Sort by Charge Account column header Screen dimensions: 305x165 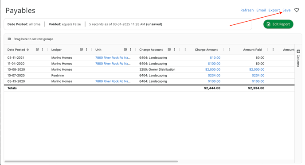click(151, 50)
